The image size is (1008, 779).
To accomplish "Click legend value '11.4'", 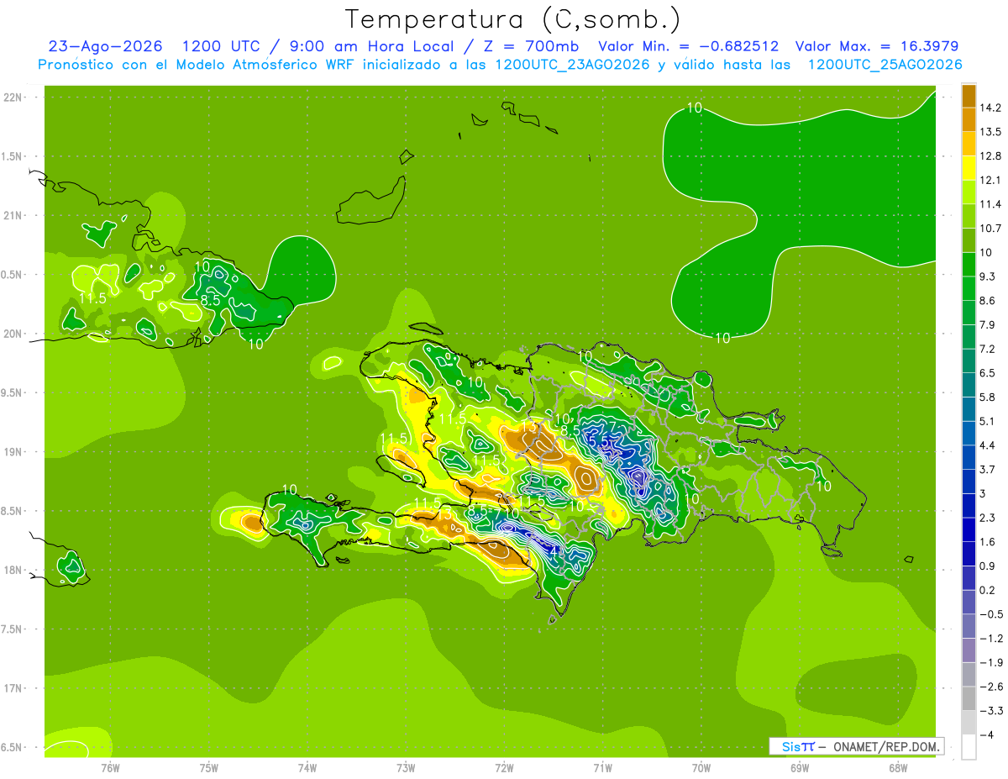I will (990, 204).
